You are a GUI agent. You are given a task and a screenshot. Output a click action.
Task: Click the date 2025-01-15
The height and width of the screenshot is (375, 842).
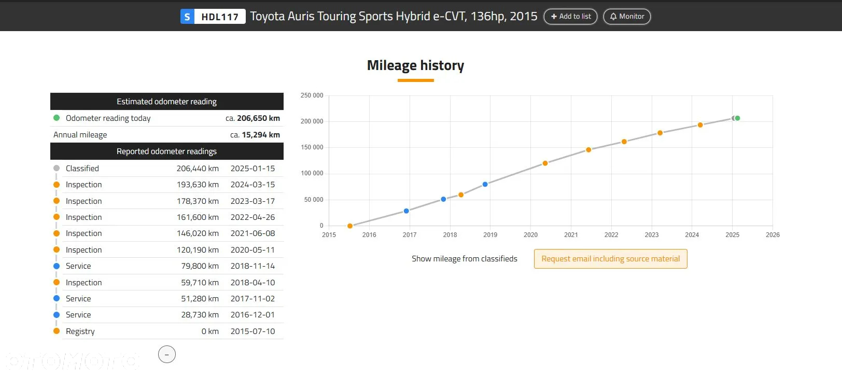[252, 168]
